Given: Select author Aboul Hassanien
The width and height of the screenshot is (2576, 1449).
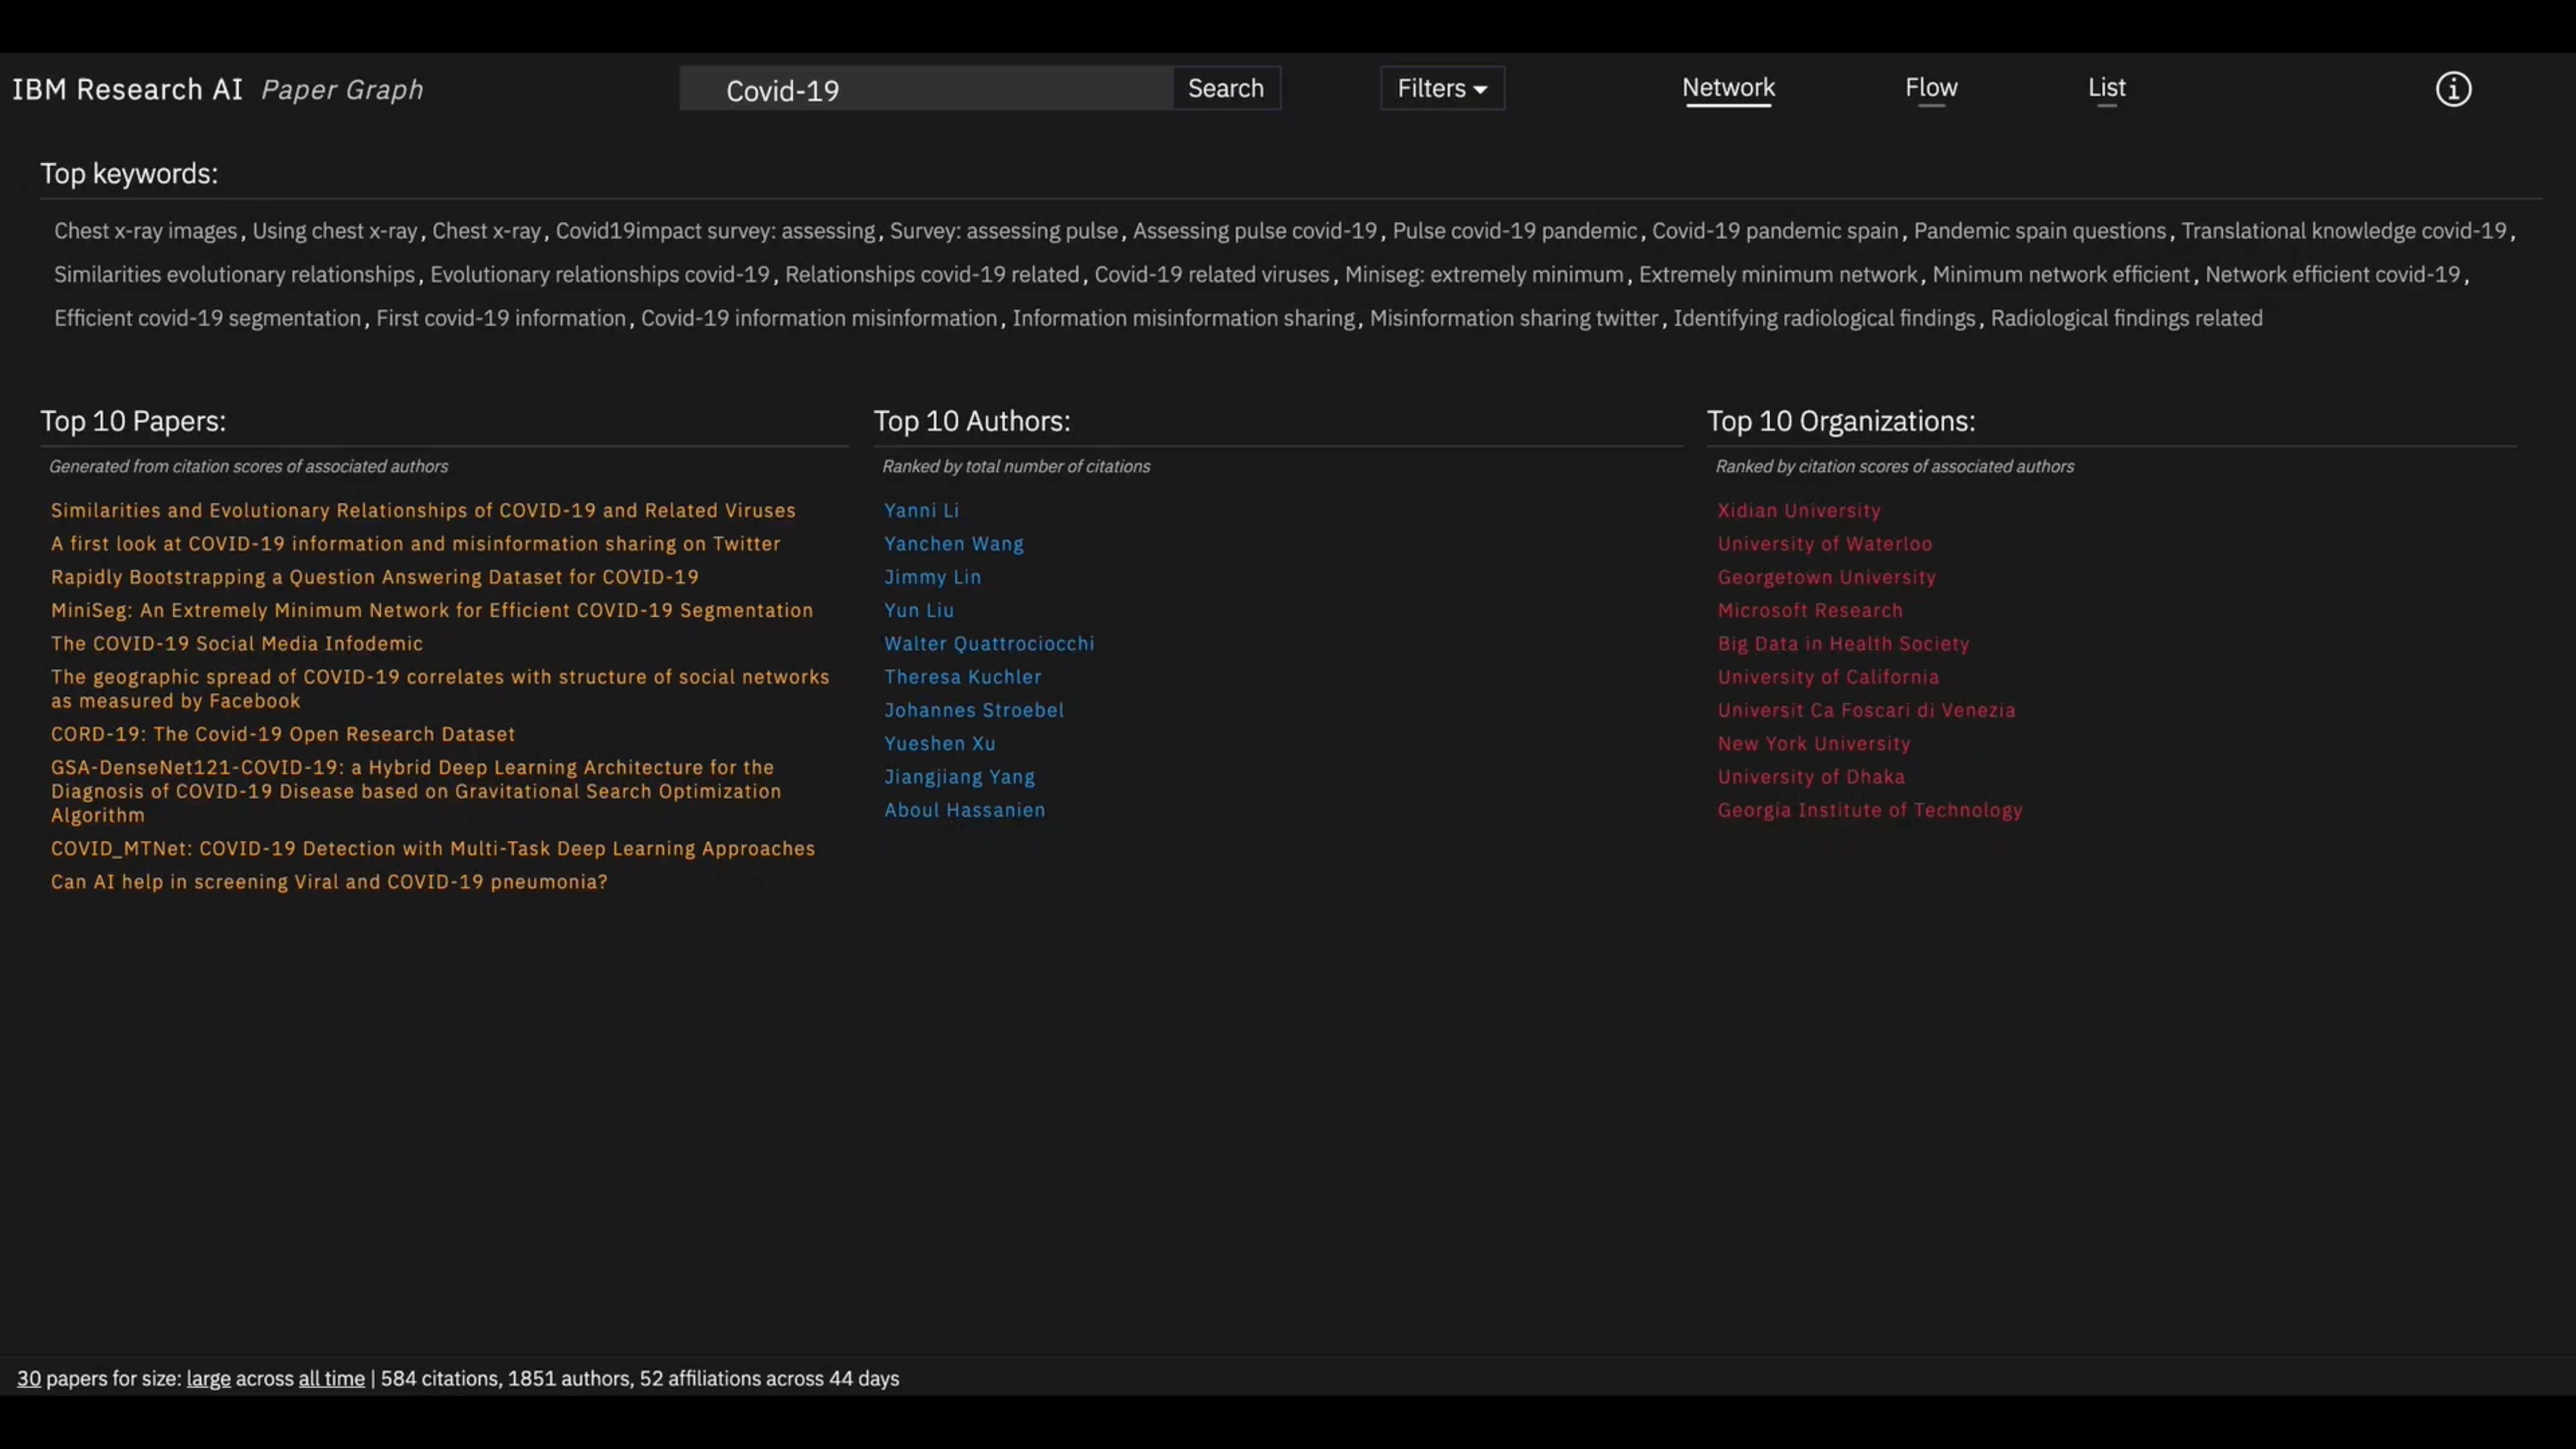Looking at the screenshot, I should coord(964,810).
